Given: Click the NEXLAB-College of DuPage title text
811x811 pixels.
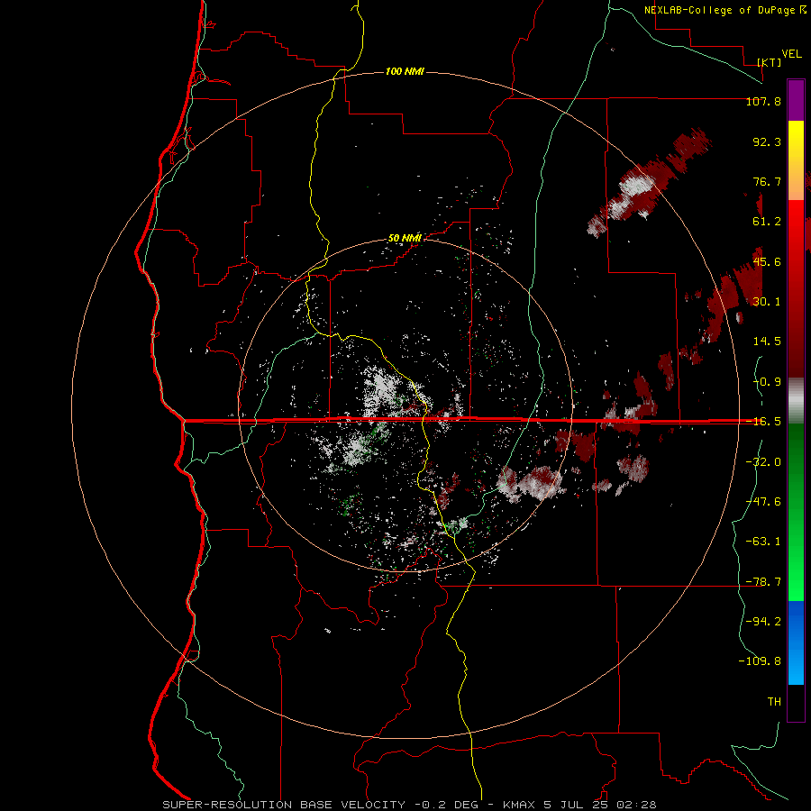Looking at the screenshot, I should [x=724, y=10].
